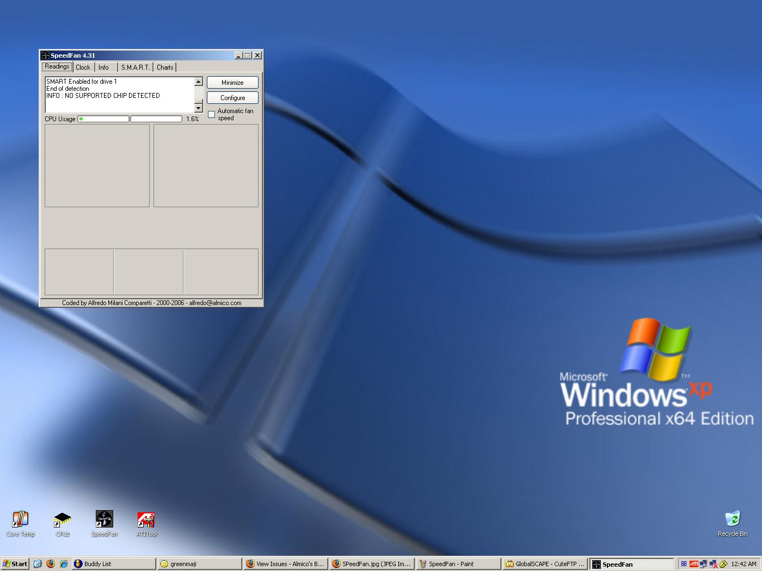
Task: Click the Minimize button in SpeedFan
Action: tap(232, 83)
